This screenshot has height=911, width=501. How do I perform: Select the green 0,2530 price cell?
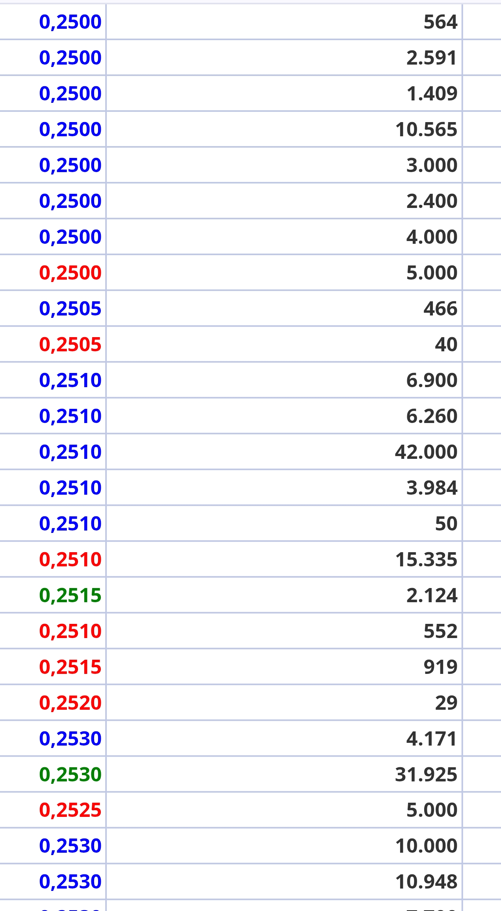pos(70,774)
